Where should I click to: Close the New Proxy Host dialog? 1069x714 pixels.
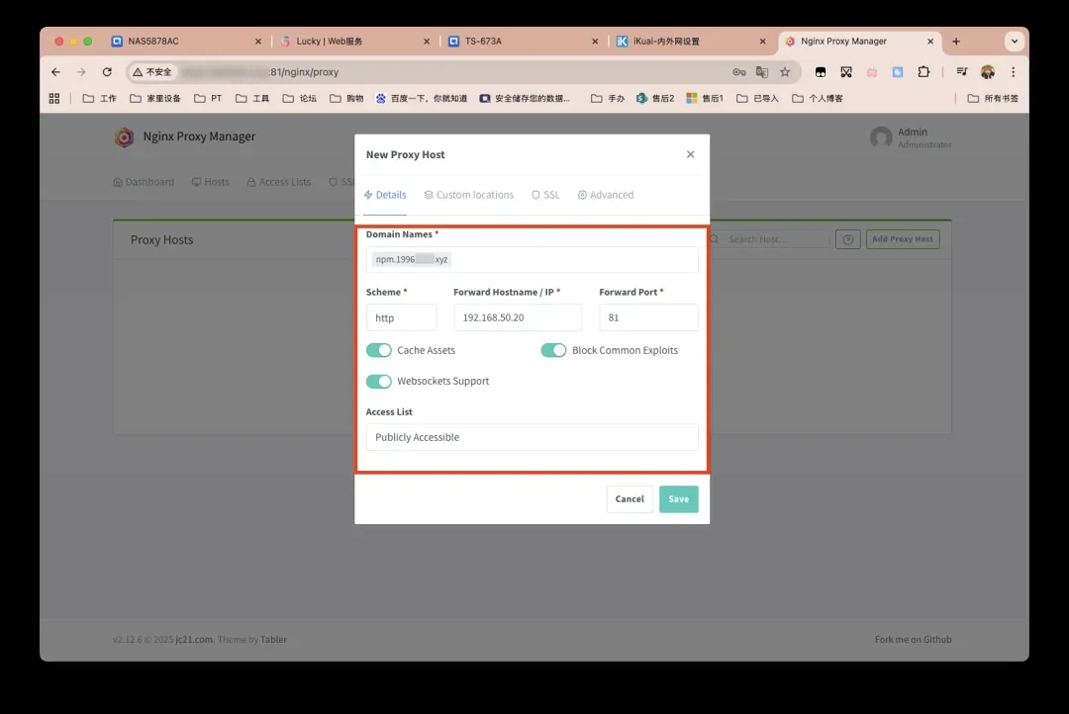click(690, 154)
